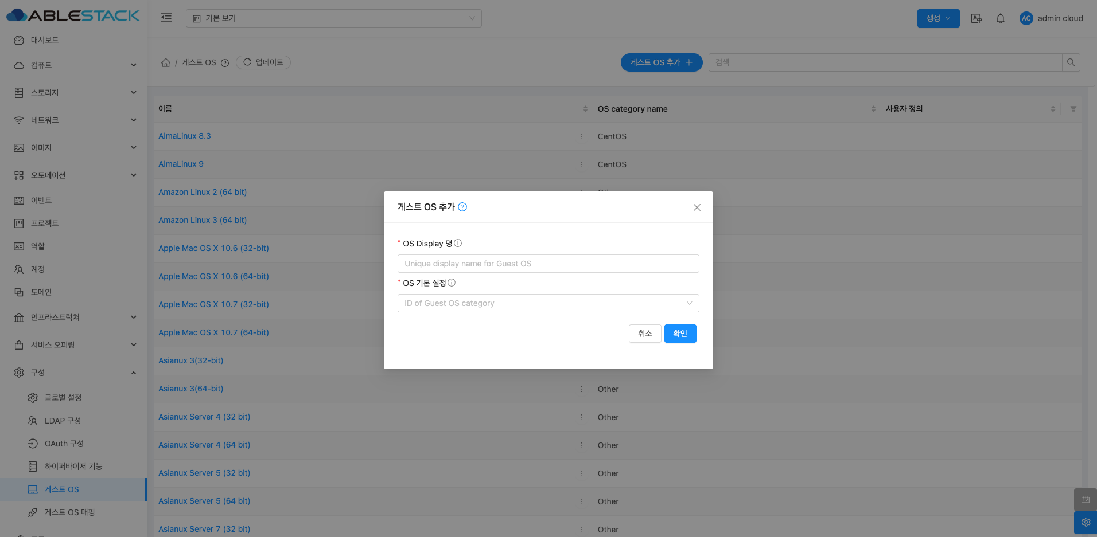Viewport: 1097px width, 537px height.
Task: Click the sidebar collapse menu icon
Action: (x=166, y=18)
